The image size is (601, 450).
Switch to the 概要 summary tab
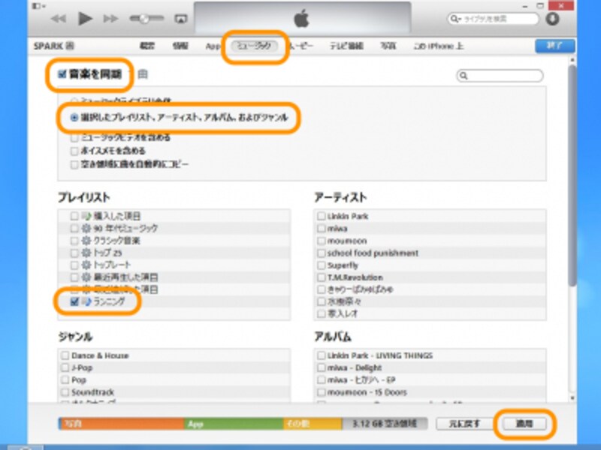click(x=147, y=46)
